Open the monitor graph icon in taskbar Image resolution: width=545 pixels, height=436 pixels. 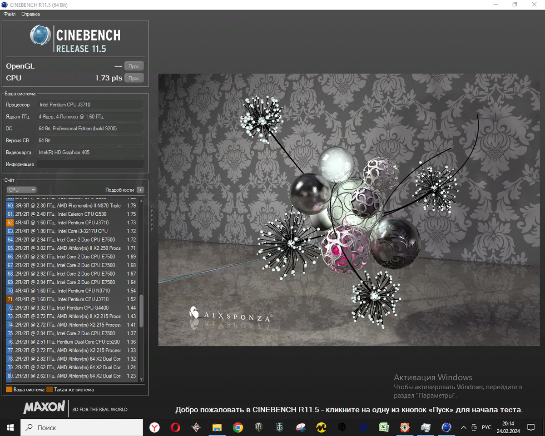click(426, 427)
